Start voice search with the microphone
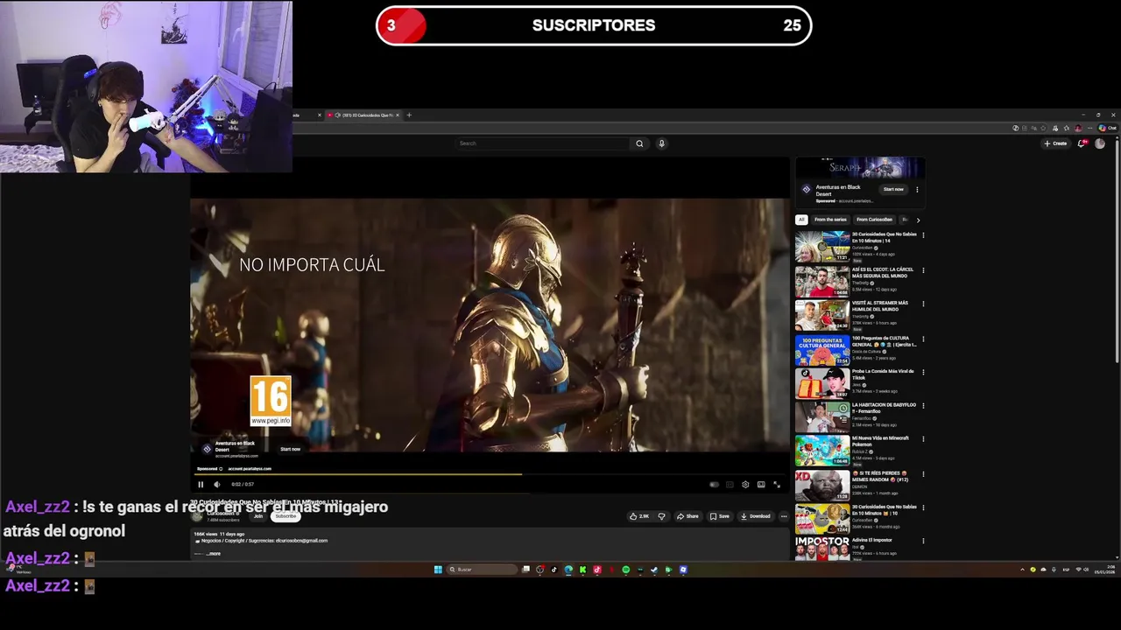This screenshot has height=630, width=1121. click(x=661, y=143)
